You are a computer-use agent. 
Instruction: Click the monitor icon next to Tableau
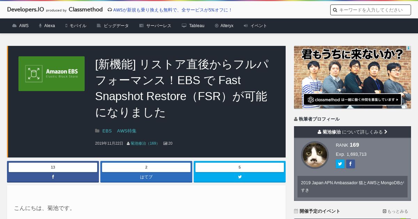[x=184, y=26]
